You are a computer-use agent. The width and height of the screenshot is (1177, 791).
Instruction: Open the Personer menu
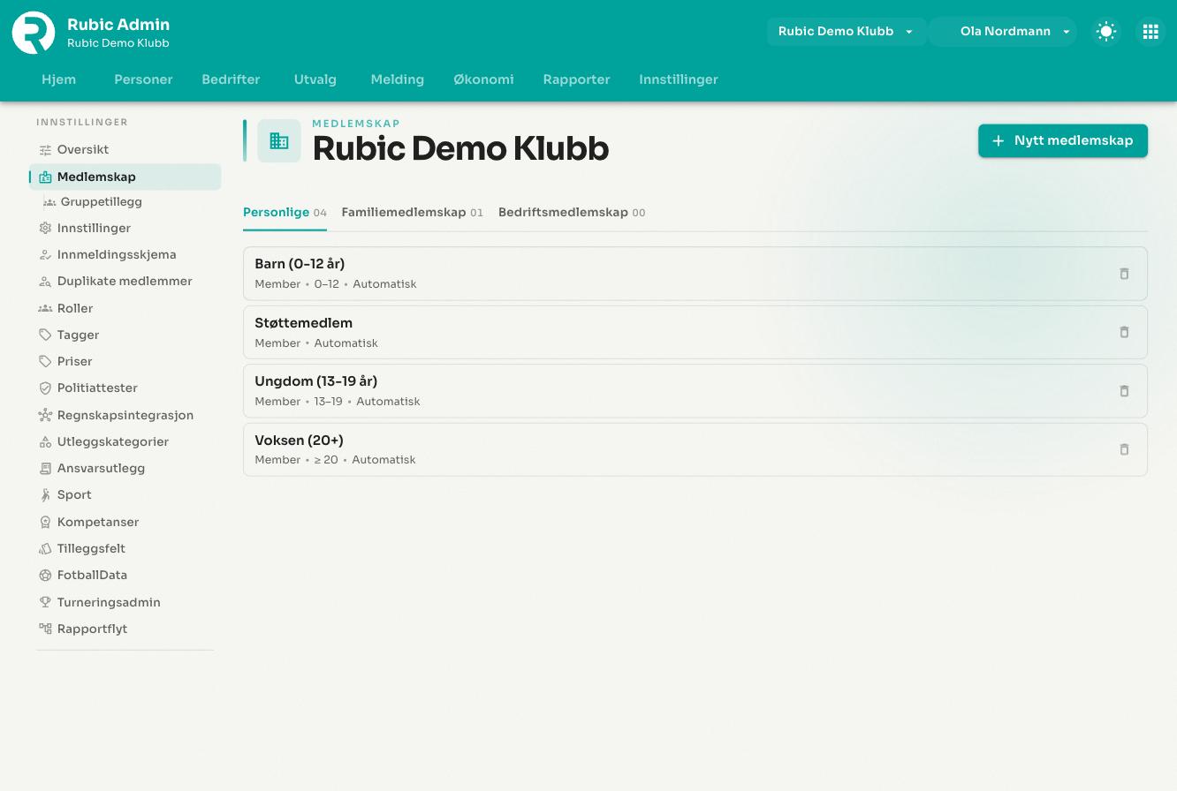[x=143, y=79]
